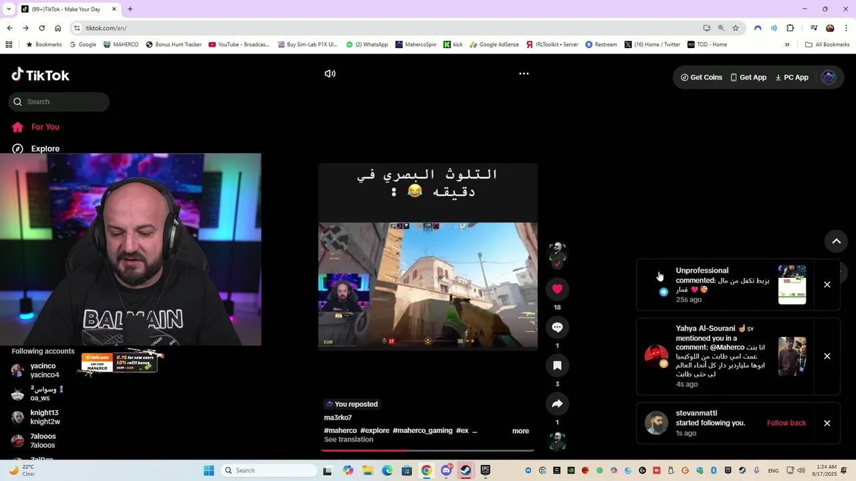Screen dimensions: 856x481
Task: Show more bookmarks with double chevron
Action: [787, 45]
